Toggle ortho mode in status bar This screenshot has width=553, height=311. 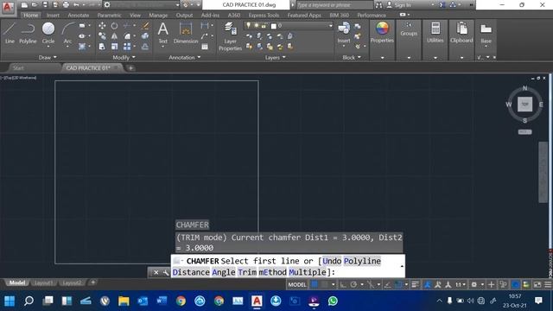[343, 284]
